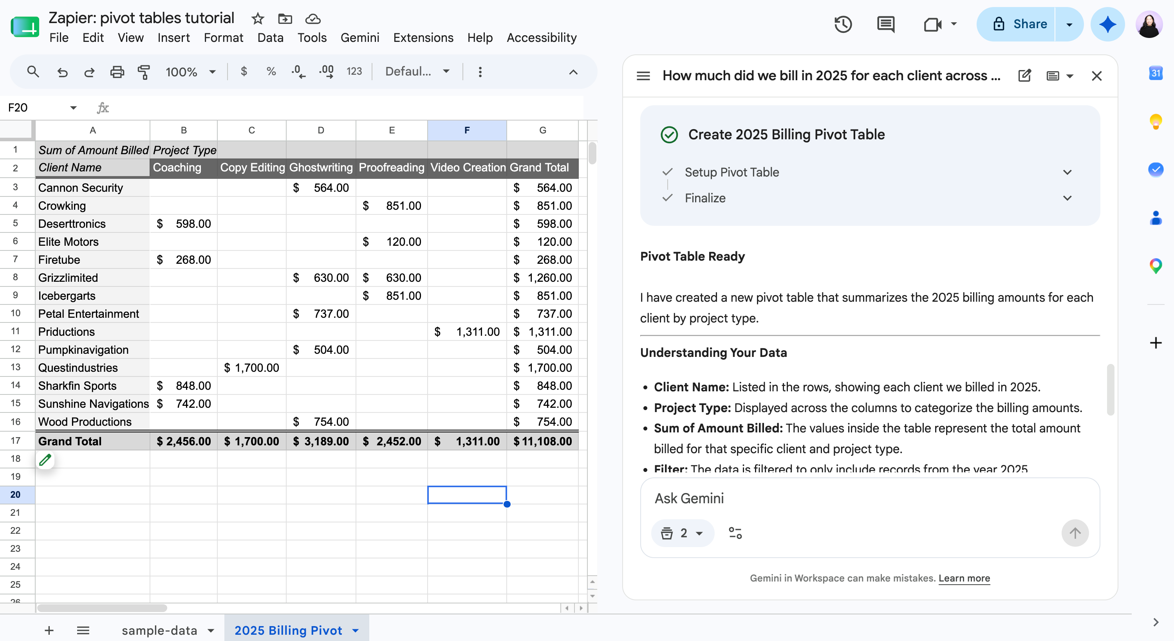Decrease decimal places
Viewport: 1174px width, 641px height.
click(x=298, y=72)
